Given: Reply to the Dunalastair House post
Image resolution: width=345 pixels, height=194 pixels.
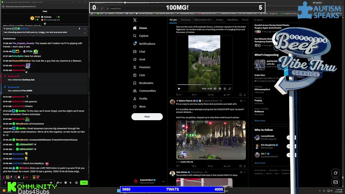Looking at the screenshot, I should [x=178, y=95].
